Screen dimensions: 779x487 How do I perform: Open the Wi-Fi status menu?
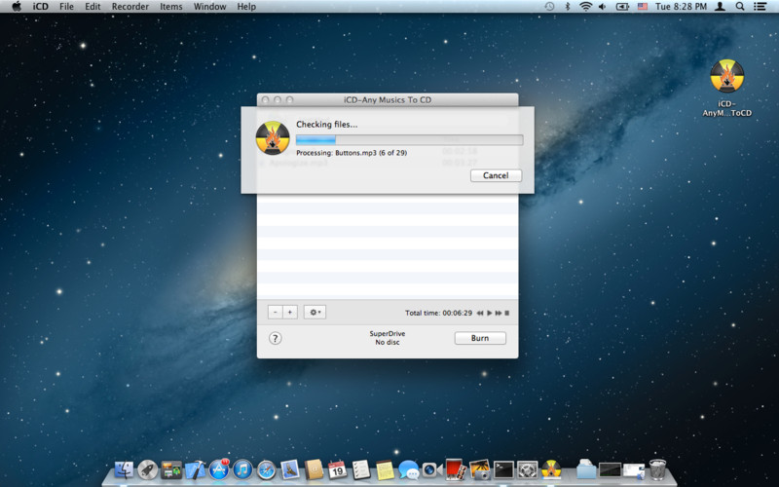pos(586,7)
